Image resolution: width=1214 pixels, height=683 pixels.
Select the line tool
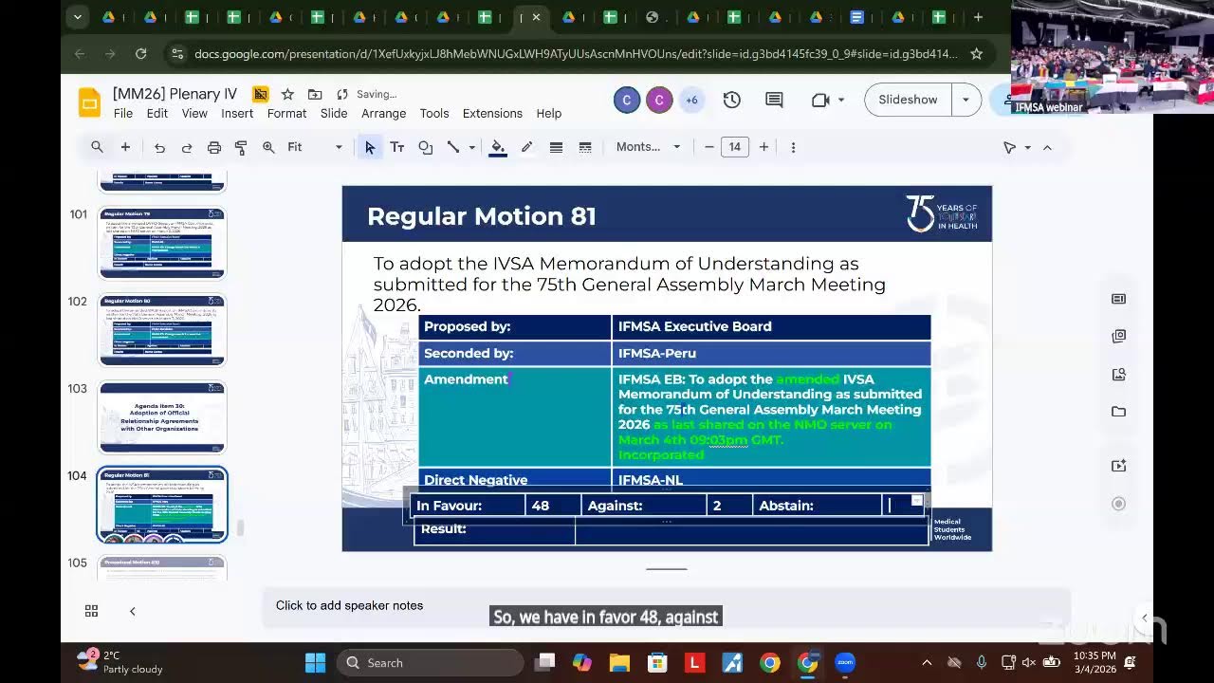pyautogui.click(x=453, y=147)
